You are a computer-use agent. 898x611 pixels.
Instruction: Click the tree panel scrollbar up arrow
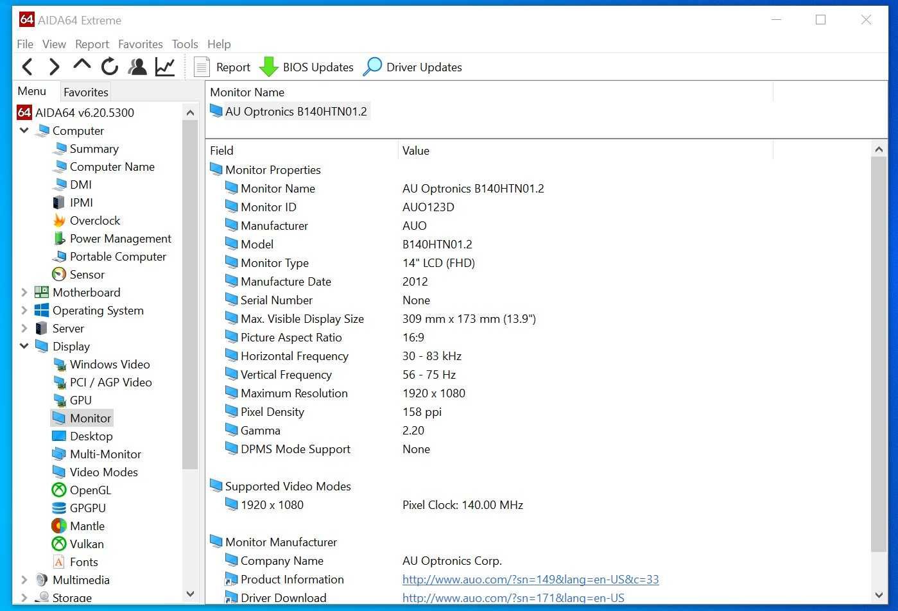click(x=190, y=113)
